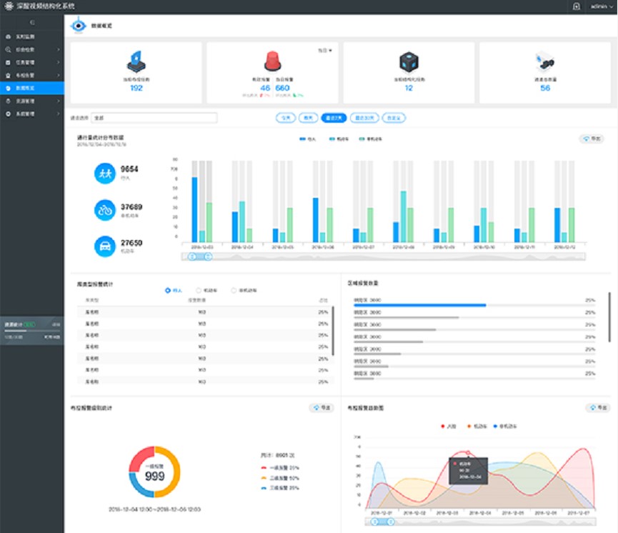Open the admin user dropdown
This screenshot has width=618, height=533.
(x=602, y=6)
